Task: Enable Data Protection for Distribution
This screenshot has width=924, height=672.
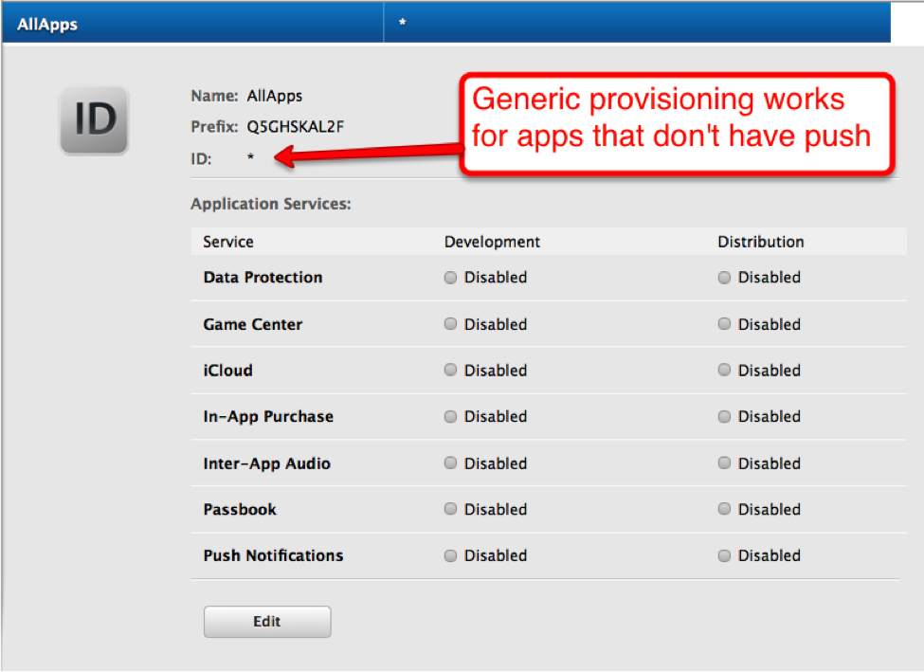Action: (723, 277)
